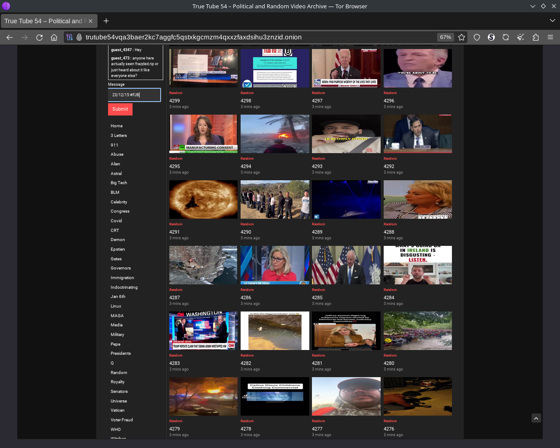Play video 4291 sun thumbnail
560x448 pixels.
click(x=203, y=199)
